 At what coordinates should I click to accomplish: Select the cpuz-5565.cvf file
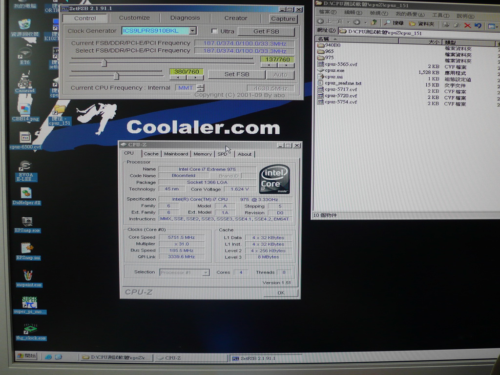click(x=337, y=64)
